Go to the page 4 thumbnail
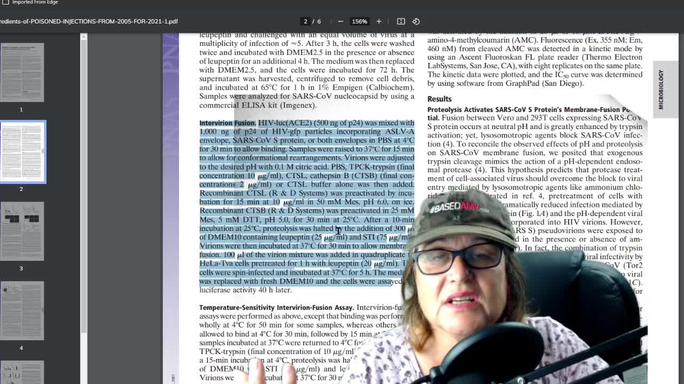The width and height of the screenshot is (684, 384). pyautogui.click(x=22, y=310)
